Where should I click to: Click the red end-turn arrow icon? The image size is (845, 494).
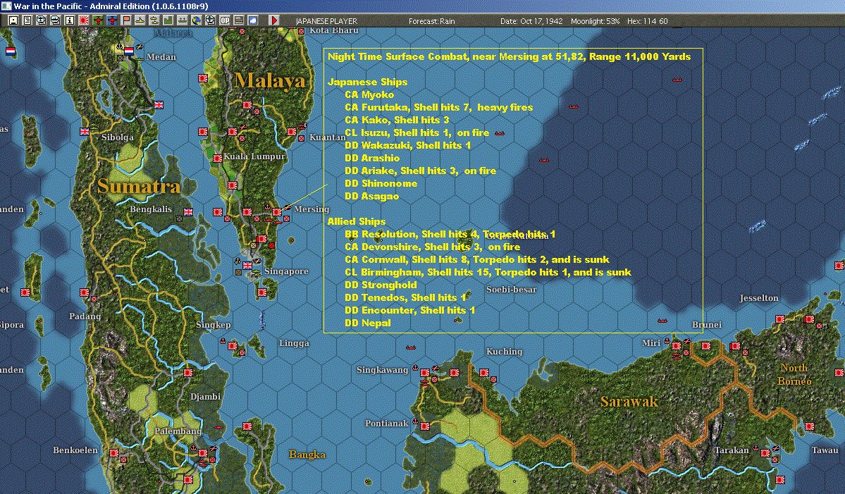coord(273,20)
